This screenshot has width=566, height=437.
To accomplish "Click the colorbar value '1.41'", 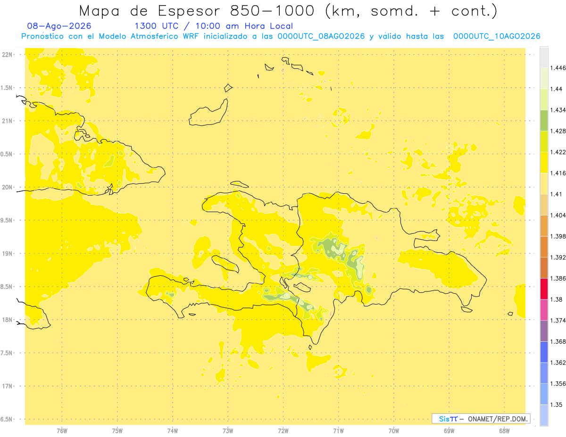I will (556, 194).
